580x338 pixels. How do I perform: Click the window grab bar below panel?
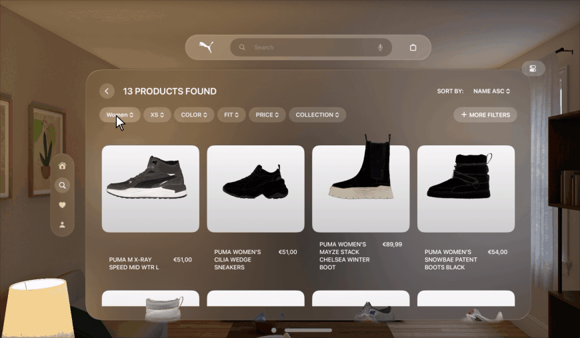point(308,330)
